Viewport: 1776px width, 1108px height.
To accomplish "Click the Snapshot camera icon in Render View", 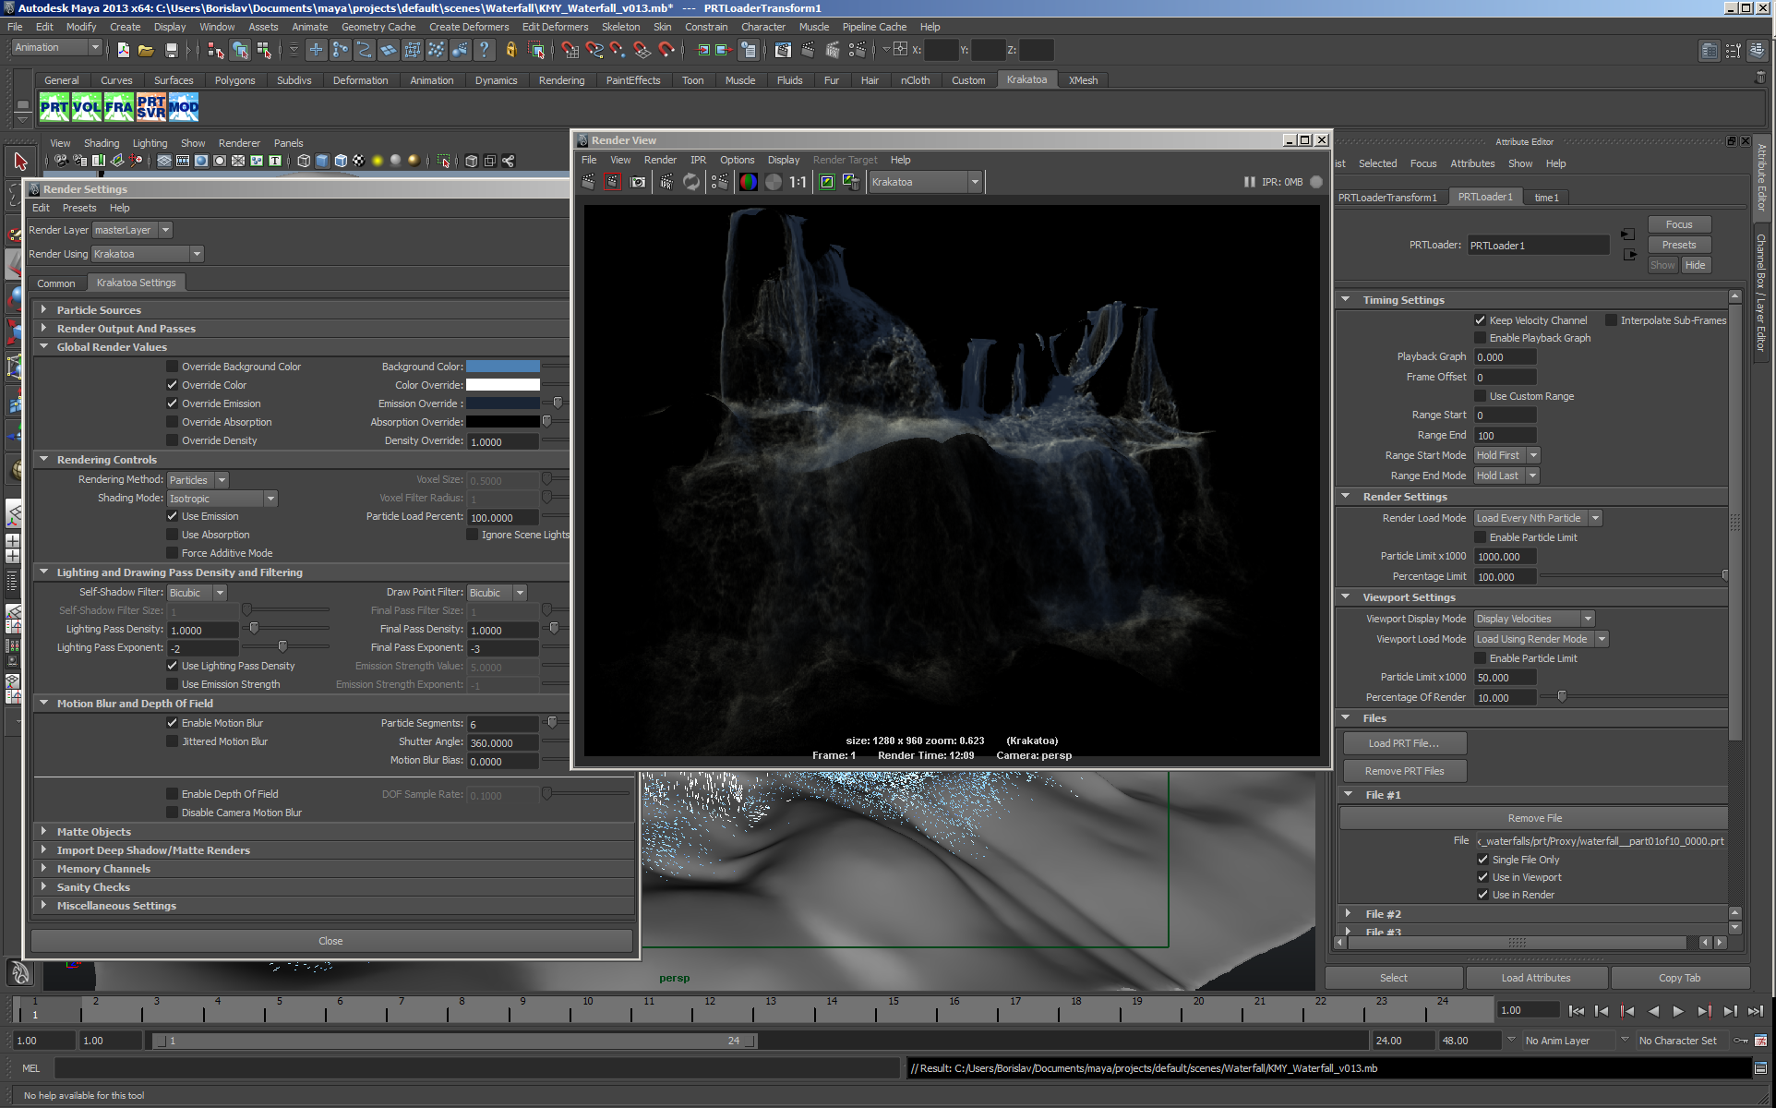I will [x=638, y=182].
